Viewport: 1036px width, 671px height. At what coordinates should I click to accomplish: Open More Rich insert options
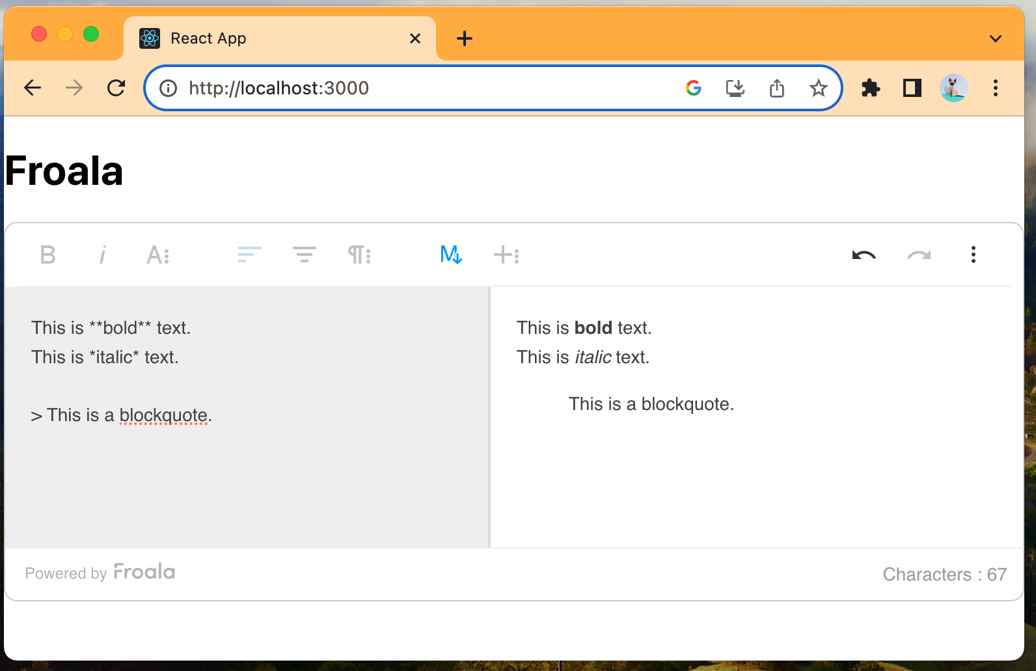(x=506, y=254)
